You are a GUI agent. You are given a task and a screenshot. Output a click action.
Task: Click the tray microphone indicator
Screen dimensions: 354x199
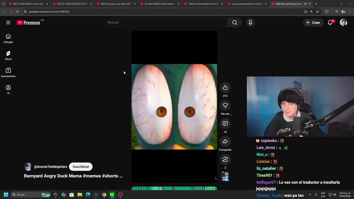tap(316, 195)
